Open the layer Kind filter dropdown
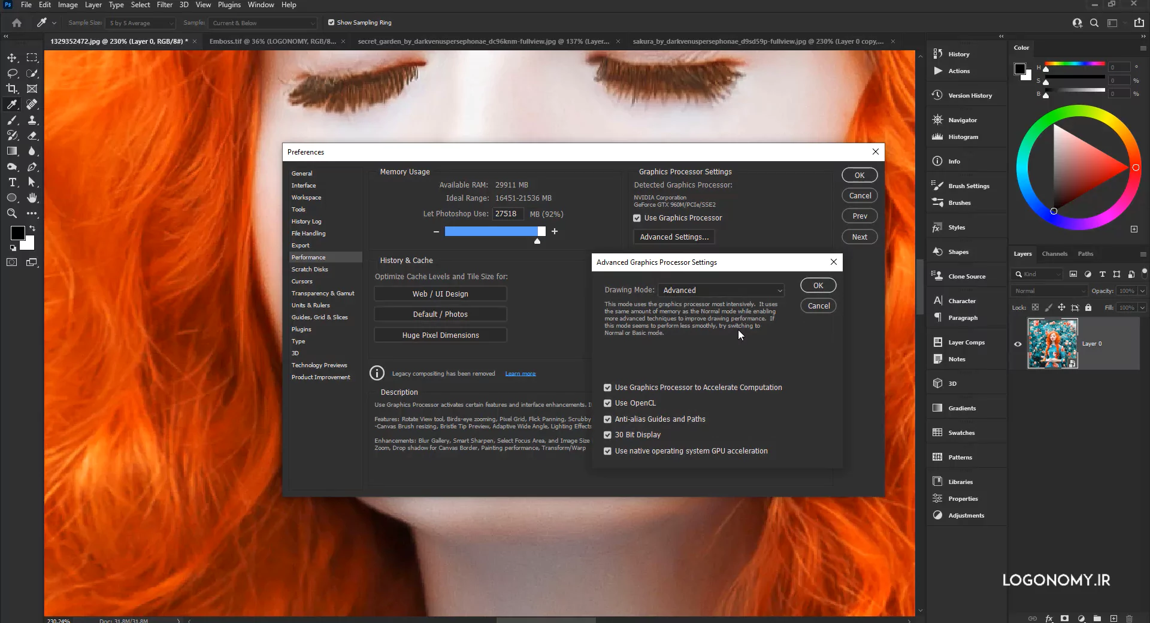The width and height of the screenshot is (1150, 623). point(1037,274)
